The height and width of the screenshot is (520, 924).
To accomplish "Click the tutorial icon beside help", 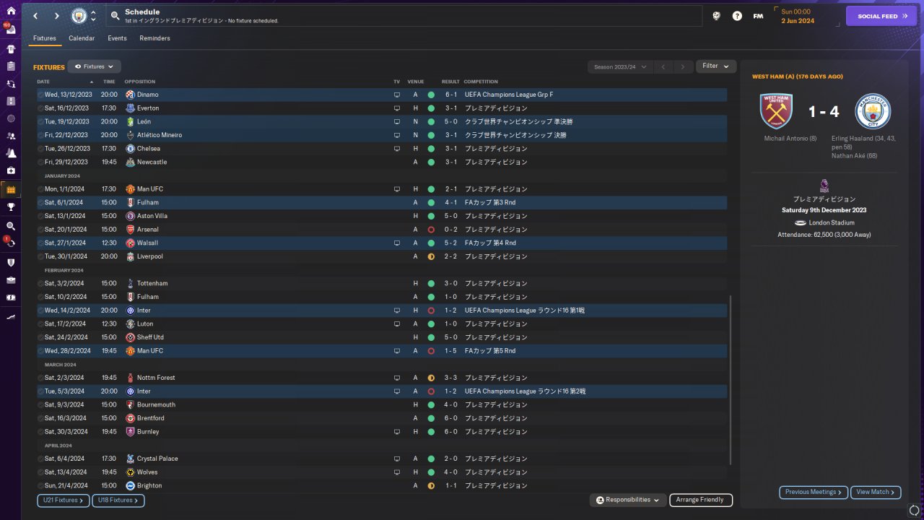I will pos(716,16).
